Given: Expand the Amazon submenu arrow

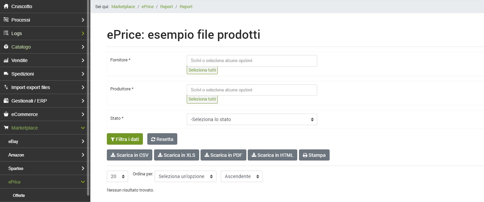Looking at the screenshot, I should point(83,155).
